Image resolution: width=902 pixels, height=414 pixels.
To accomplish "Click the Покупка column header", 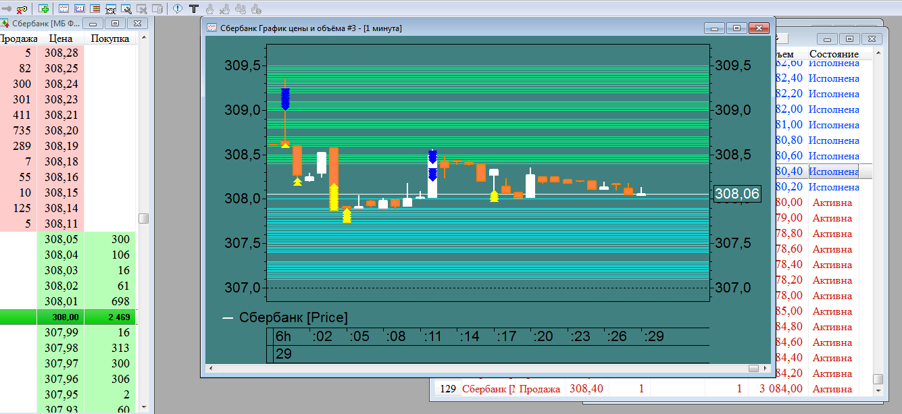I will point(110,38).
